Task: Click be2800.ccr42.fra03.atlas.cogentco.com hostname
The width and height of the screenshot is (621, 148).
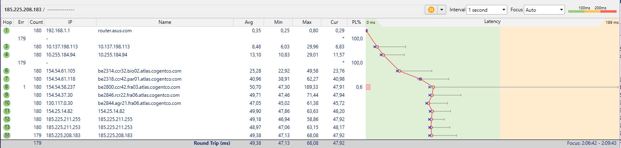Action: (x=139, y=87)
